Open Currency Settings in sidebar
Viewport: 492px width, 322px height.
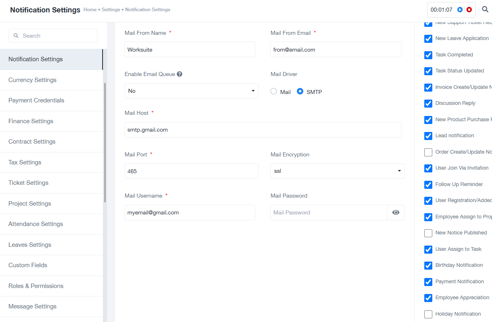(32, 80)
